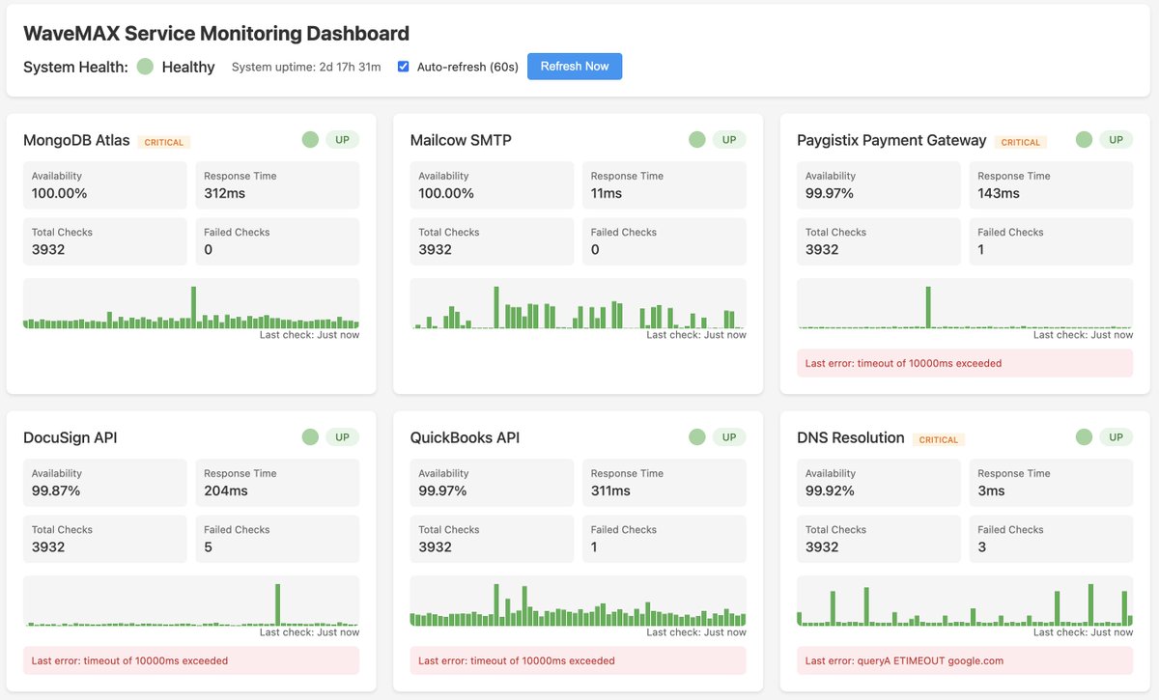
Task: Click the CRITICAL tag on DNS Resolution
Action: pyautogui.click(x=939, y=439)
